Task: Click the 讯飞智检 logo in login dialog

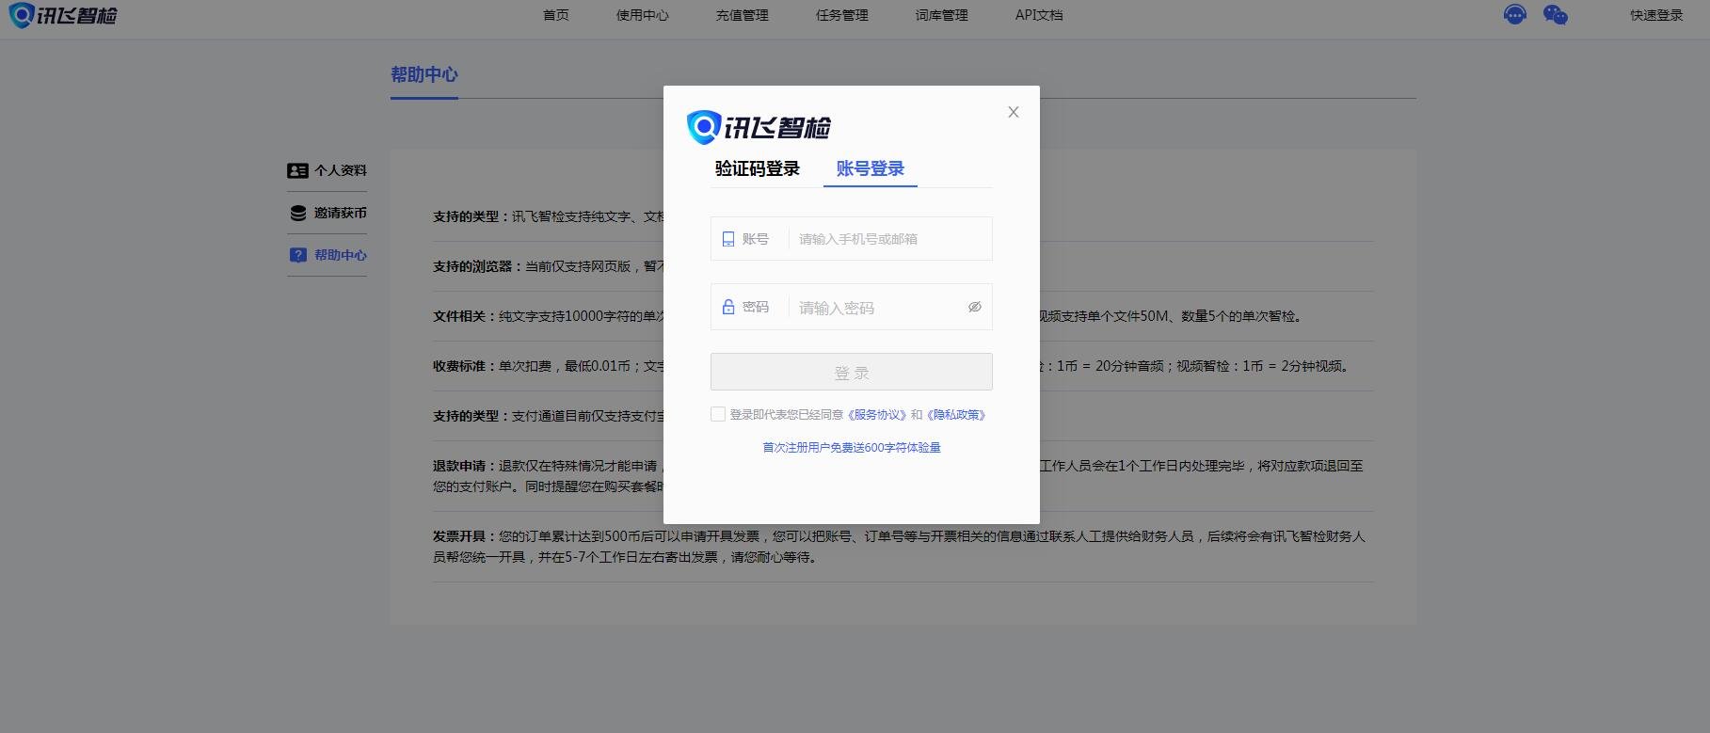Action: 759,127
